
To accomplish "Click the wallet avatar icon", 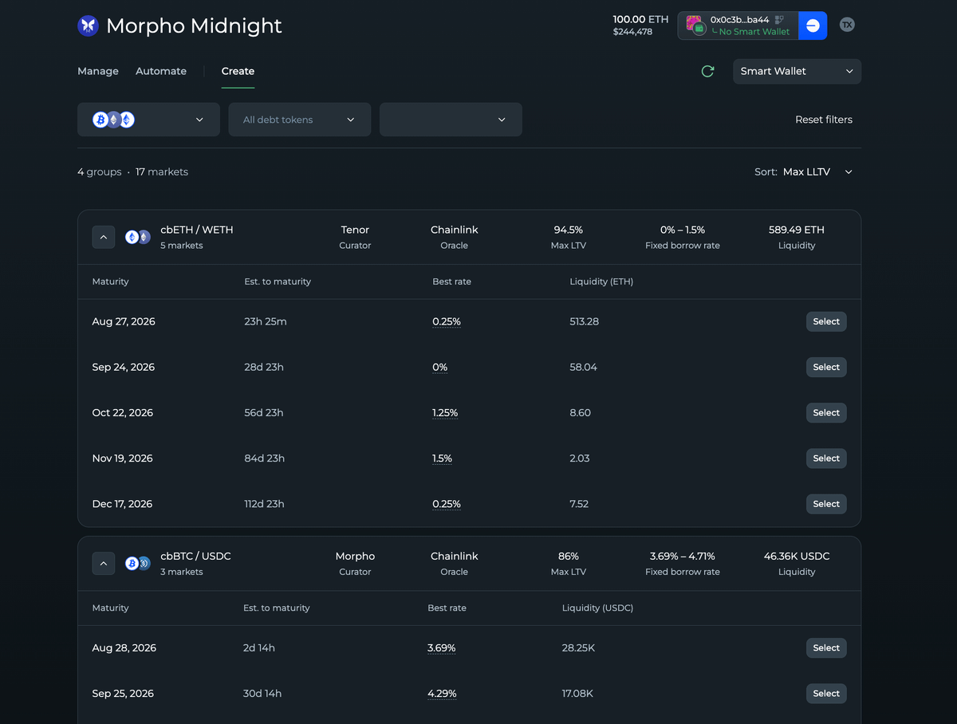I will [x=695, y=25].
